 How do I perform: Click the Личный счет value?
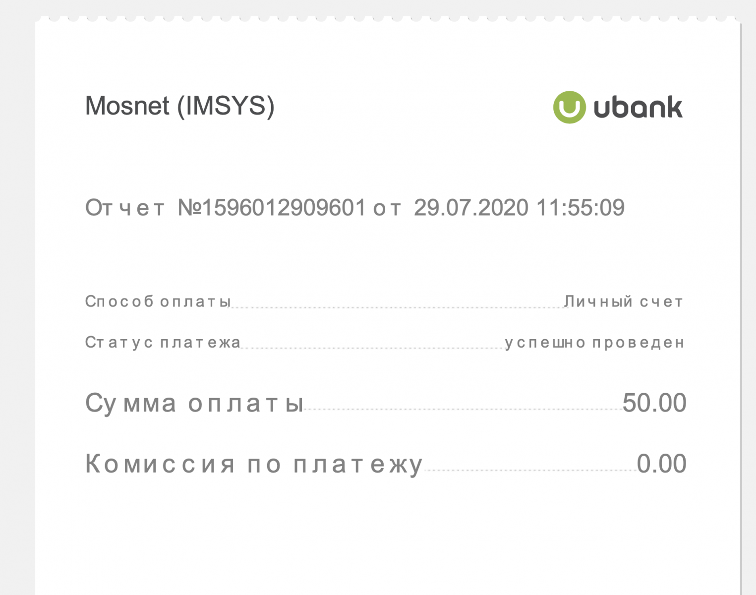tap(624, 301)
